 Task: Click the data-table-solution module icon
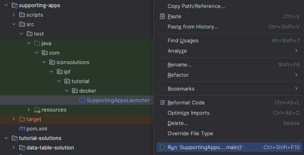(x=22, y=148)
